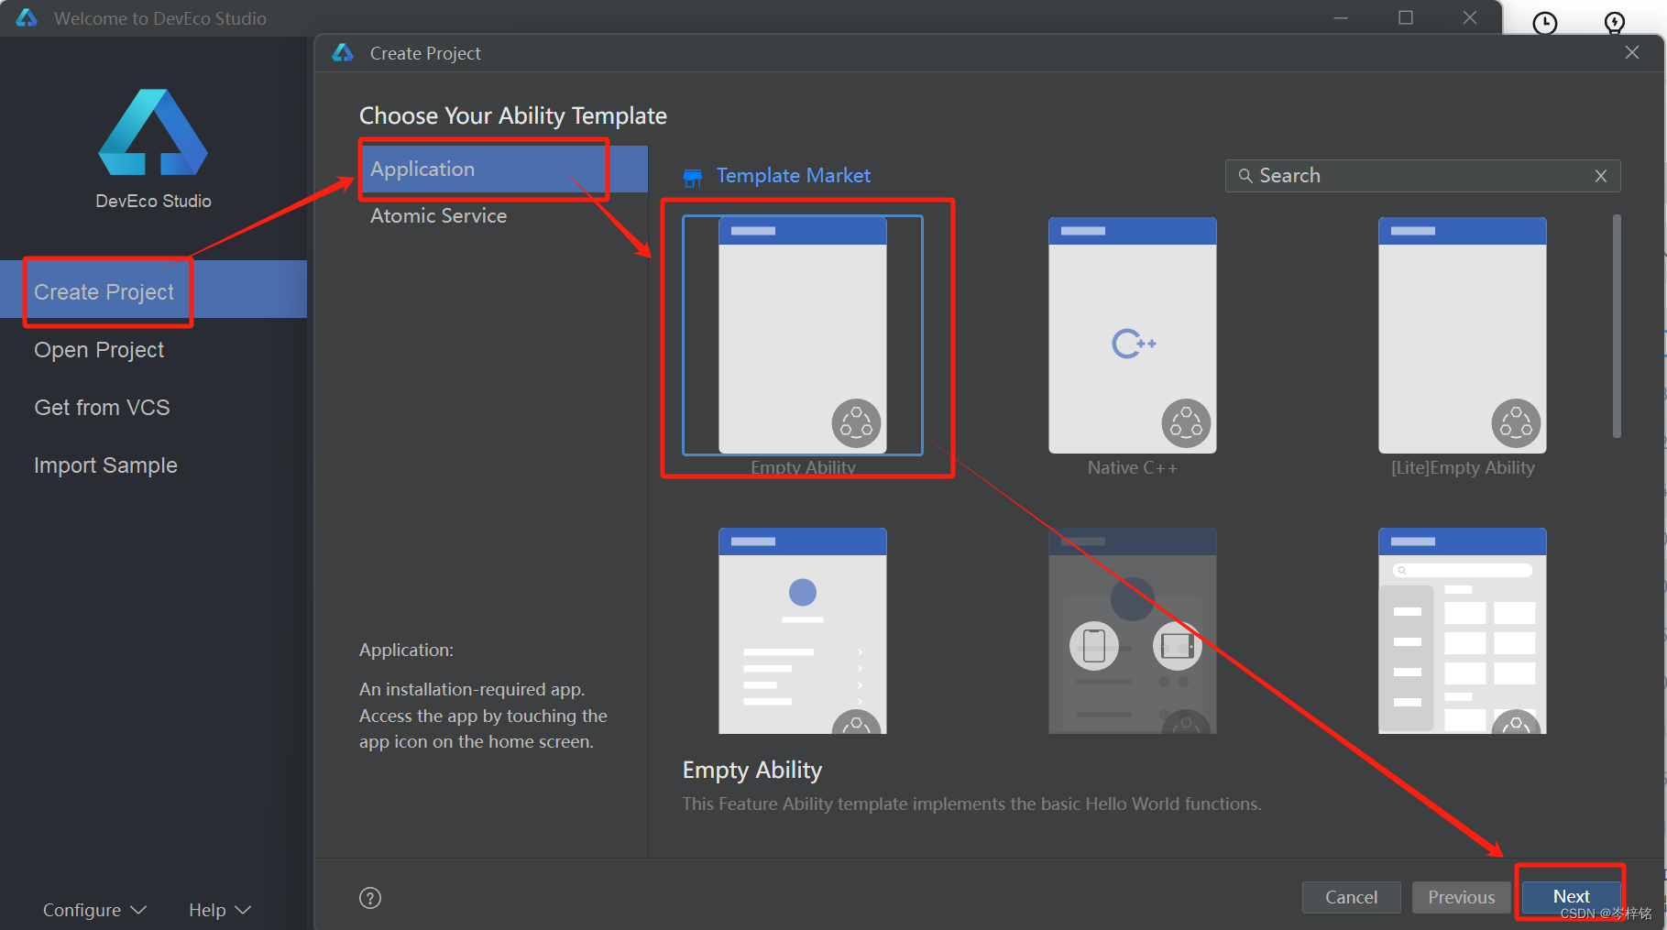Click the Choose Your Ability Template heading

tap(512, 116)
